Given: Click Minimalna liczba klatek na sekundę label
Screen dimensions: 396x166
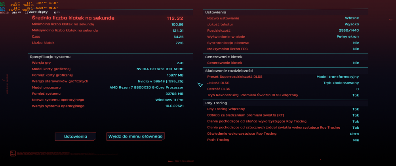Looking at the screenshot, I should (x=63, y=25).
